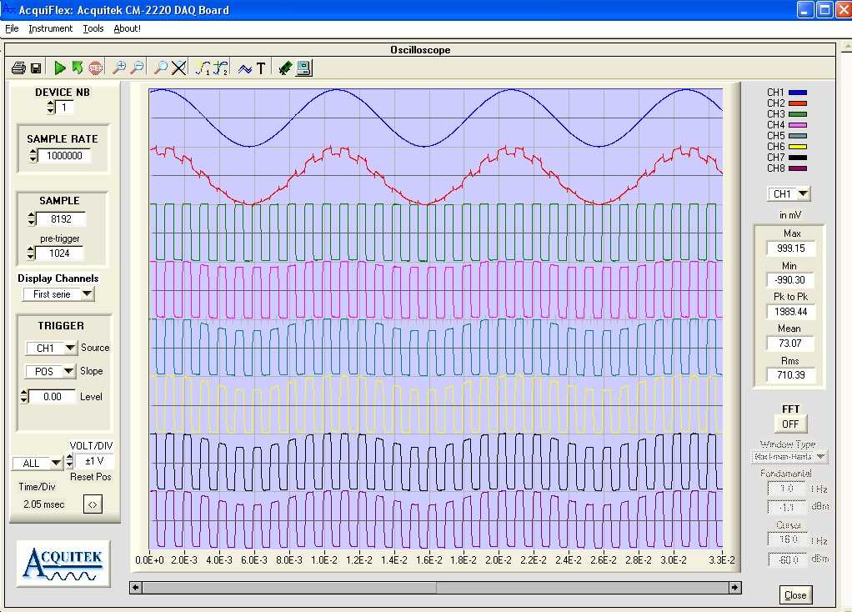
Task: Open the Instrument menu
Action: coord(50,28)
